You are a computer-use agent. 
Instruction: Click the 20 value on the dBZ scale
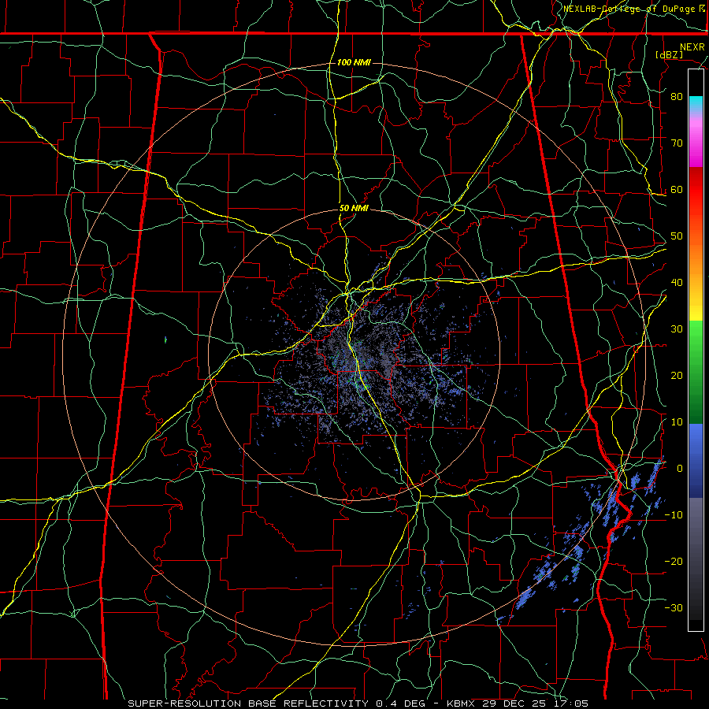677,376
